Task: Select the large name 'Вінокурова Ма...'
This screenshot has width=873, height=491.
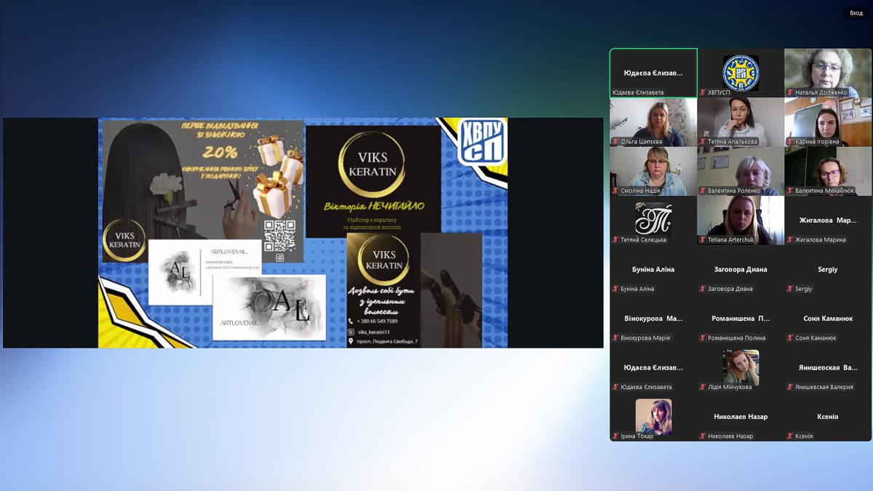Action: [x=653, y=319]
